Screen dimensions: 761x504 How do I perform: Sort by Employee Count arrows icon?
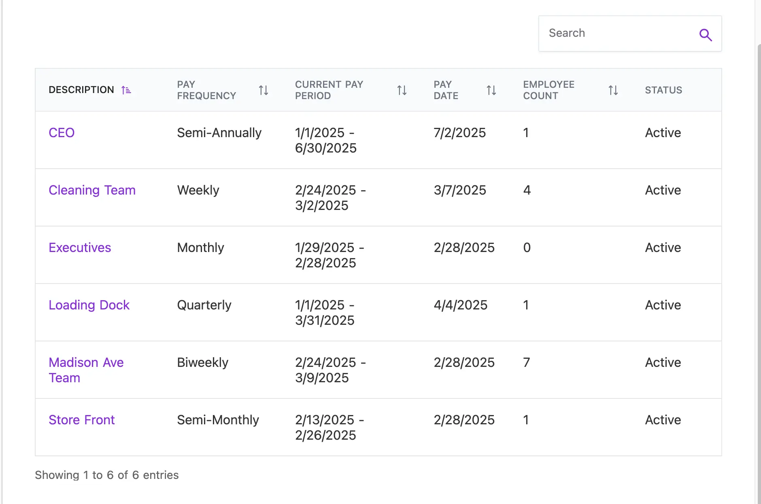pos(613,90)
